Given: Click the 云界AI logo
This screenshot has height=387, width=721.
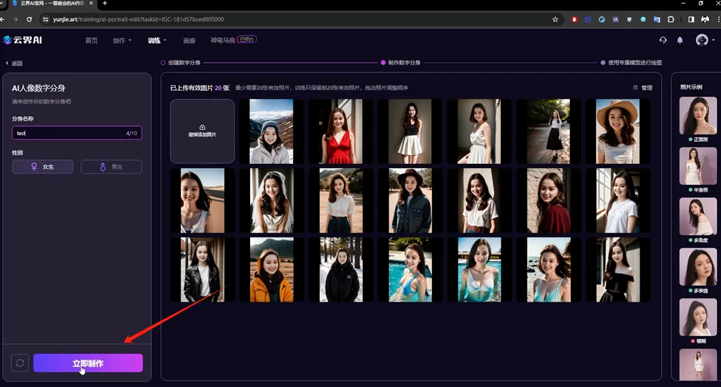Looking at the screenshot, I should click(23, 40).
